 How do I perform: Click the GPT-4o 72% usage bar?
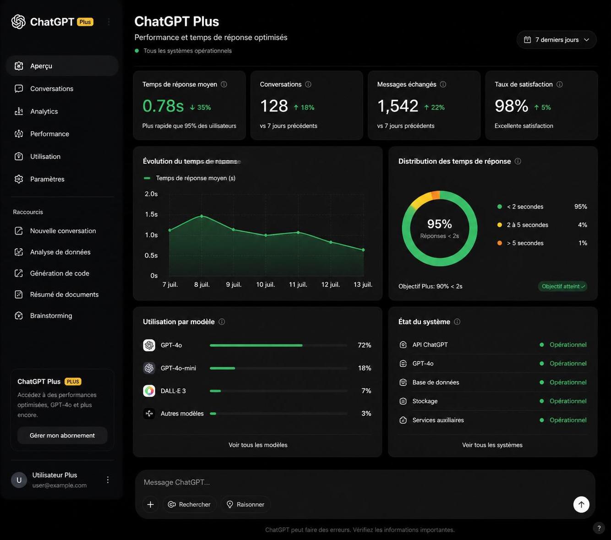[x=278, y=345]
